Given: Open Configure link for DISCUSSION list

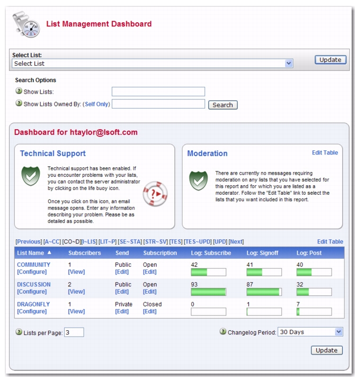Looking at the screenshot, I should click(32, 292).
